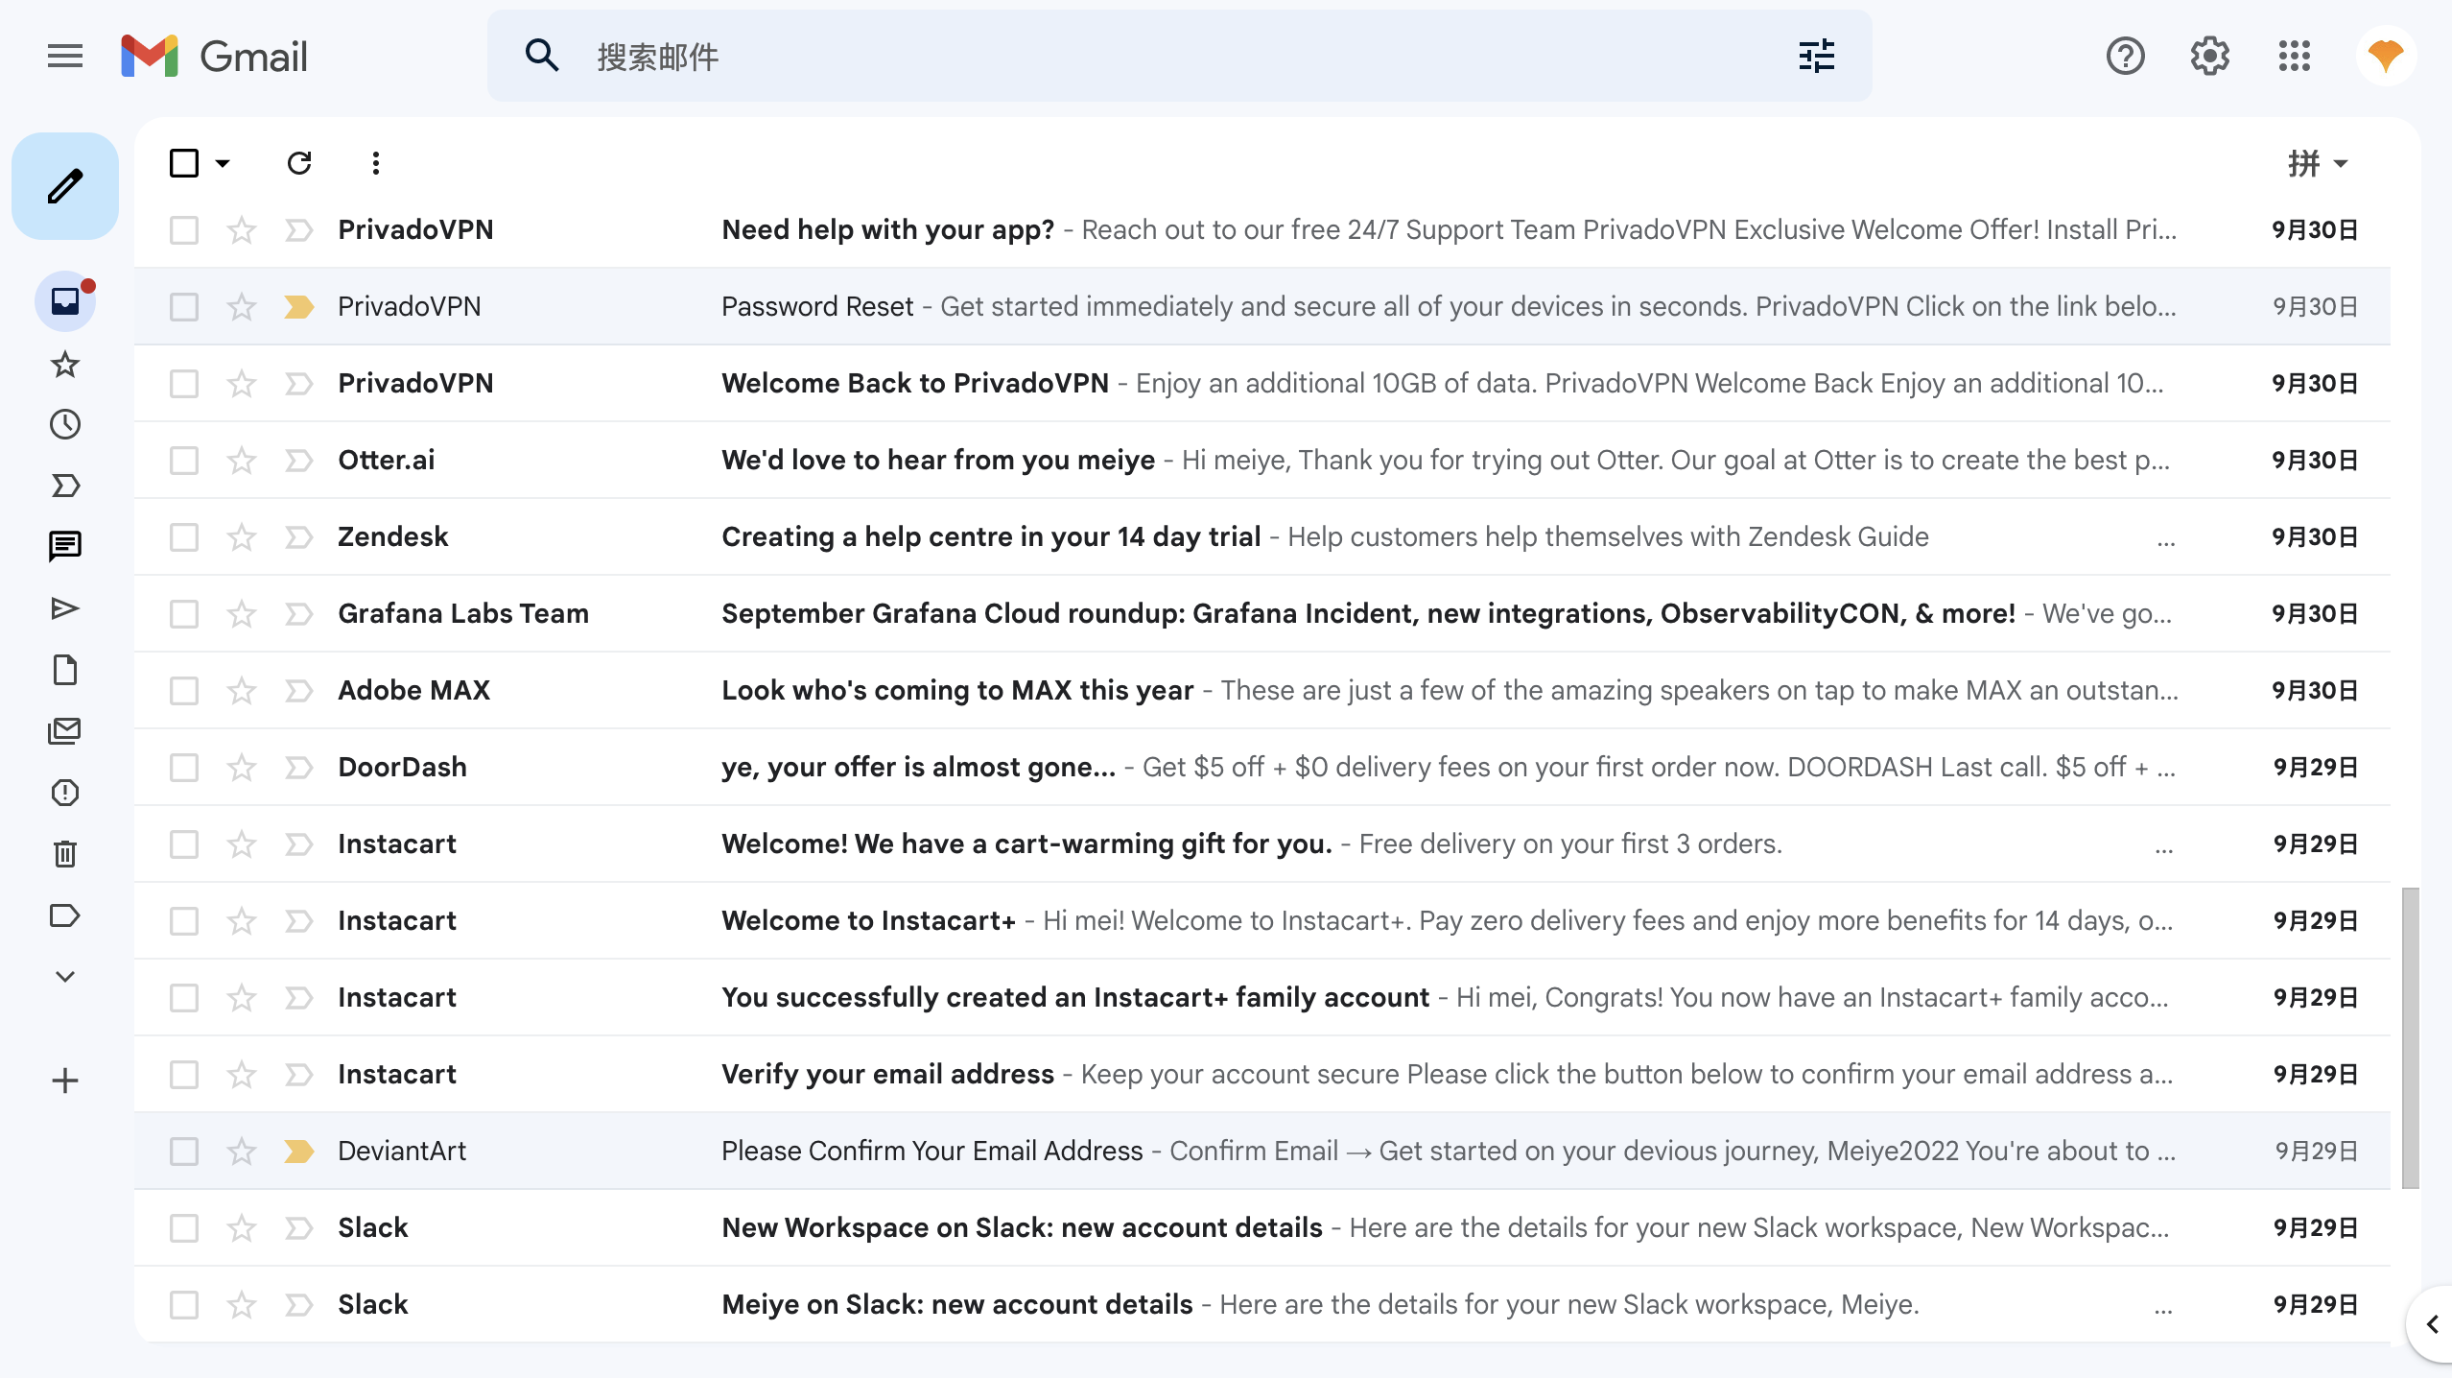2452x1378 pixels.
Task: Open the account profile avatar
Action: (2386, 56)
